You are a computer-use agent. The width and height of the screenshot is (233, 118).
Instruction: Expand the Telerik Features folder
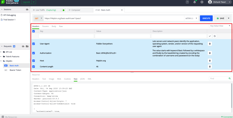click(1, 56)
